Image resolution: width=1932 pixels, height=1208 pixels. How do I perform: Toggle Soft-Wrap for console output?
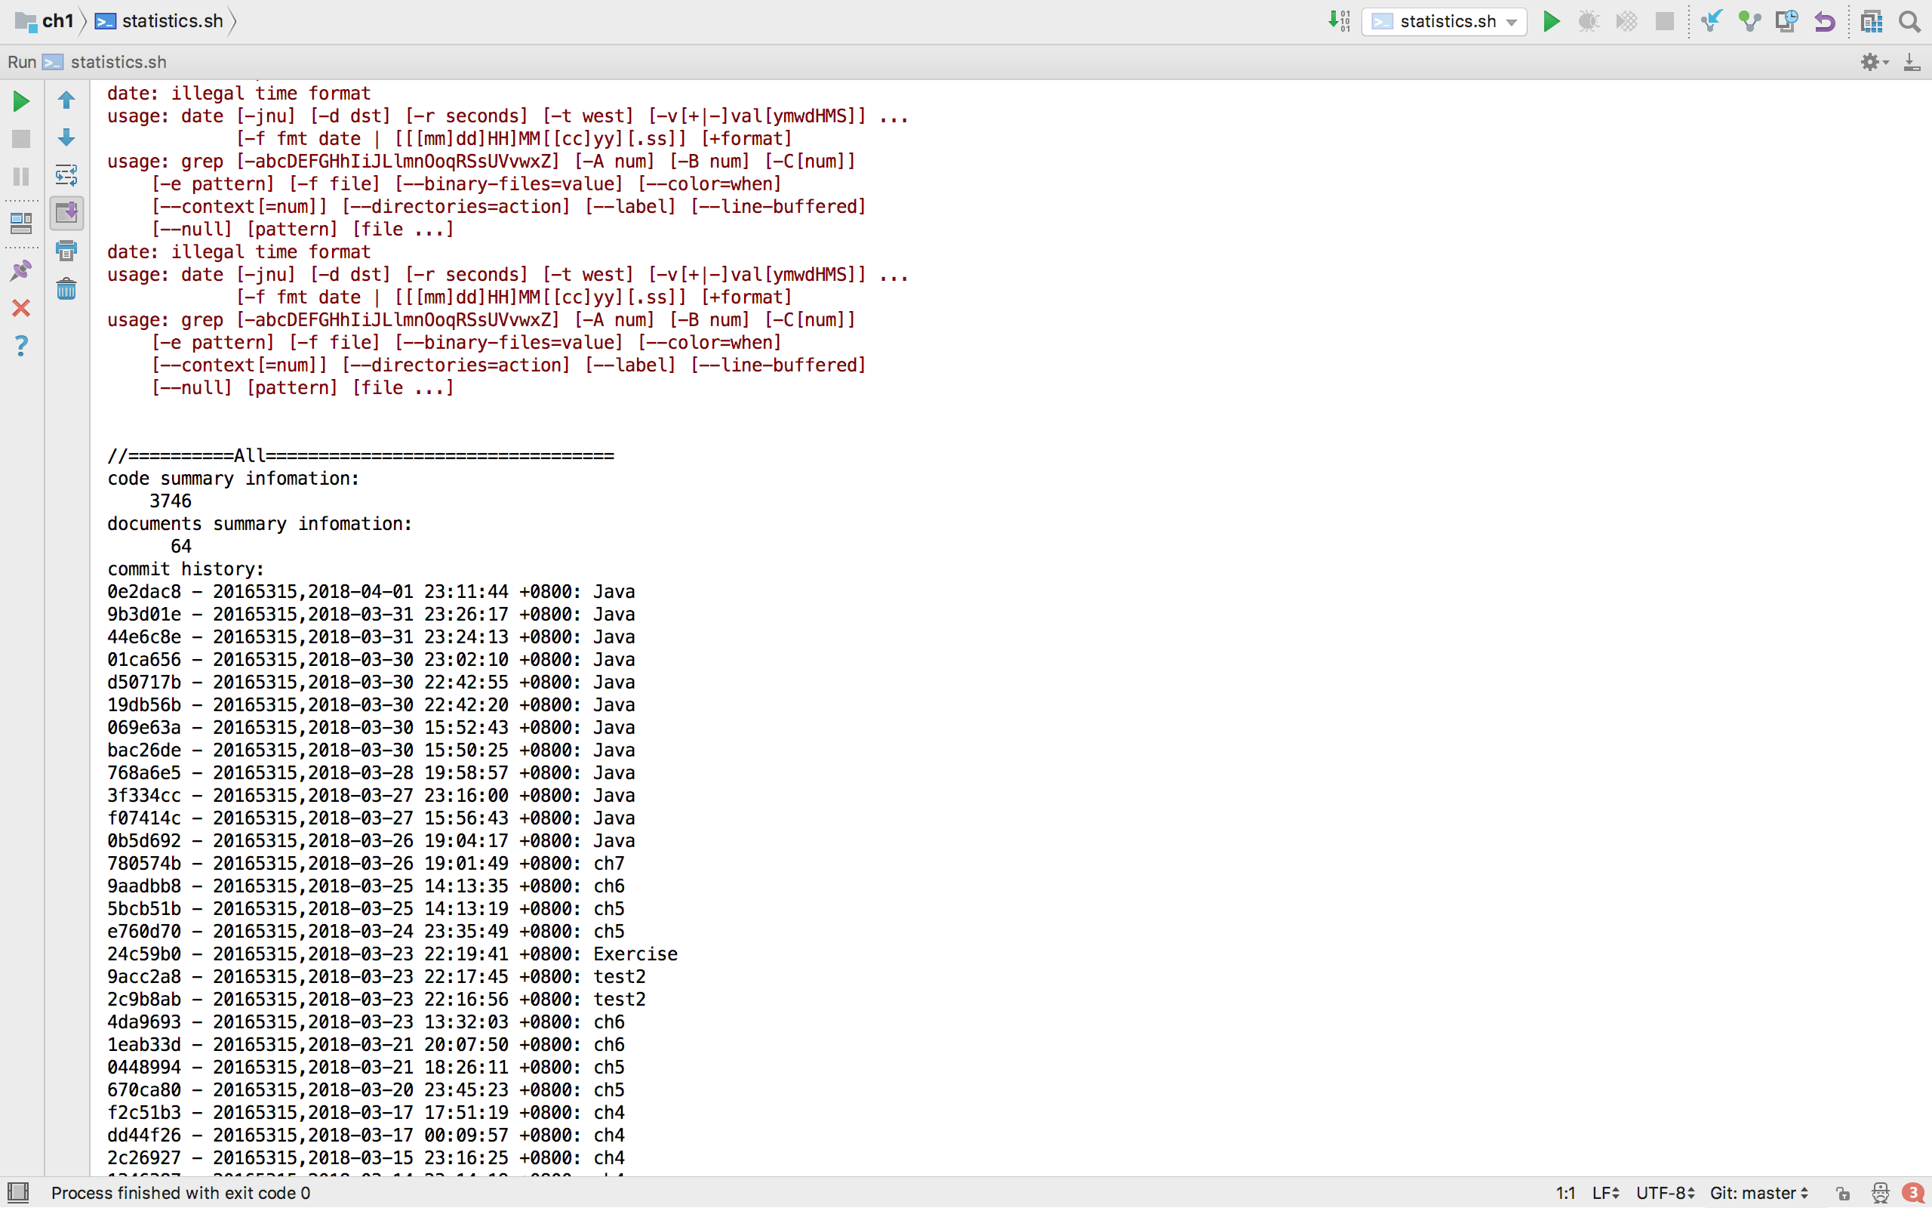pyautogui.click(x=66, y=175)
